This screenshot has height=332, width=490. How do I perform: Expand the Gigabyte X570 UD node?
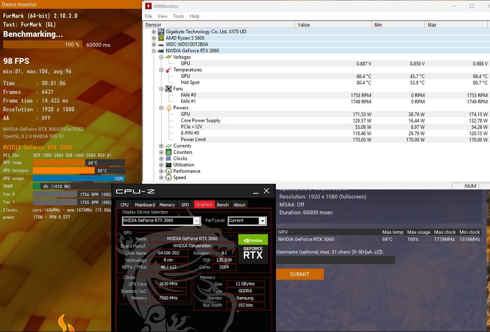153,31
